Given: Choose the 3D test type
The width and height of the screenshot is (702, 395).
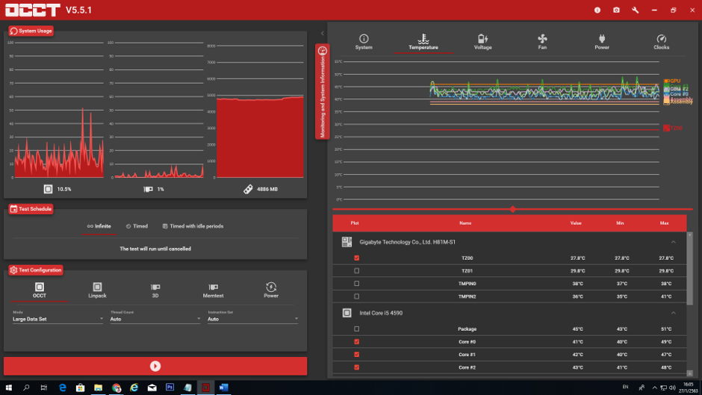Looking at the screenshot, I should coord(155,290).
